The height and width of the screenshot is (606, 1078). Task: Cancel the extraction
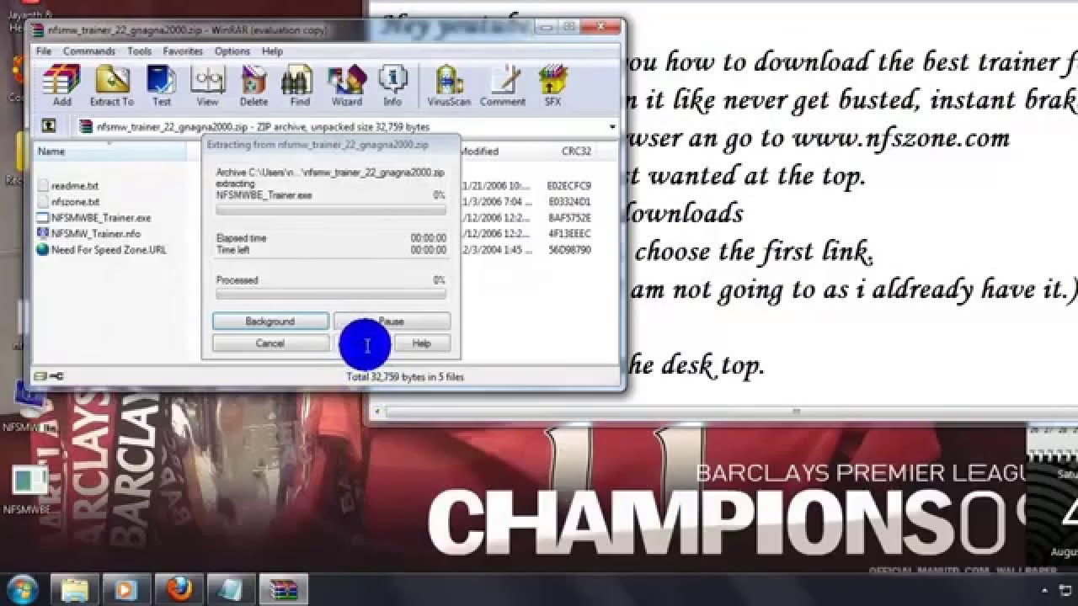coord(270,343)
